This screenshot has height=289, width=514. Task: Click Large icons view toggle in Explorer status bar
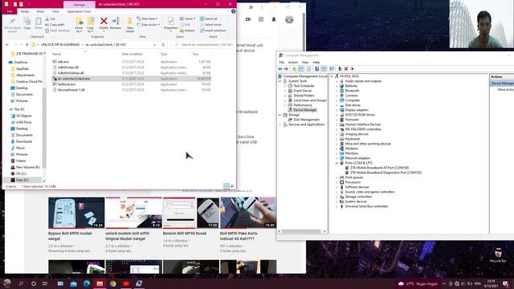click(232, 186)
